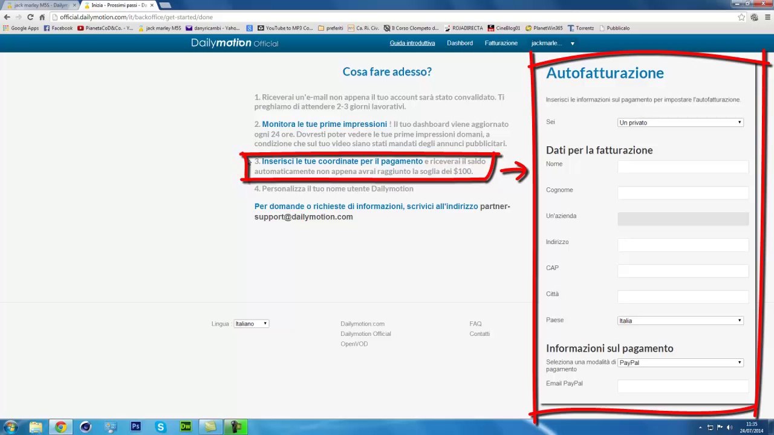Click the CAP input field
The height and width of the screenshot is (435, 774).
click(x=683, y=271)
